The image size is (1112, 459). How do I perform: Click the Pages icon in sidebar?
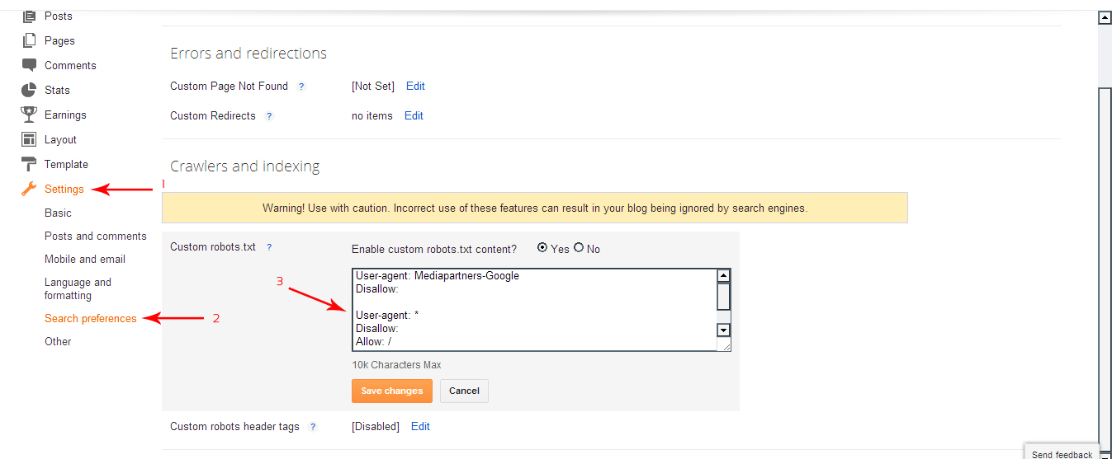(x=29, y=40)
